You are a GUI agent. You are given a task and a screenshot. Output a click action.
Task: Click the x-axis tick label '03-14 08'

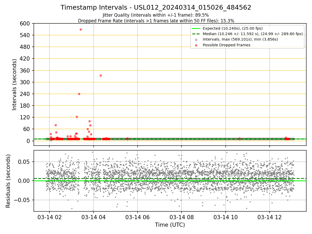point(181,218)
